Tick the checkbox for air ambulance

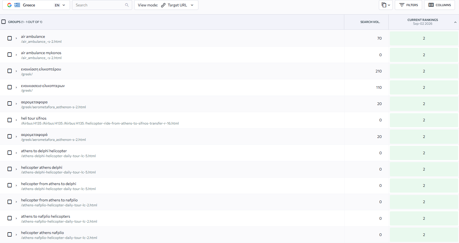[x=10, y=38]
